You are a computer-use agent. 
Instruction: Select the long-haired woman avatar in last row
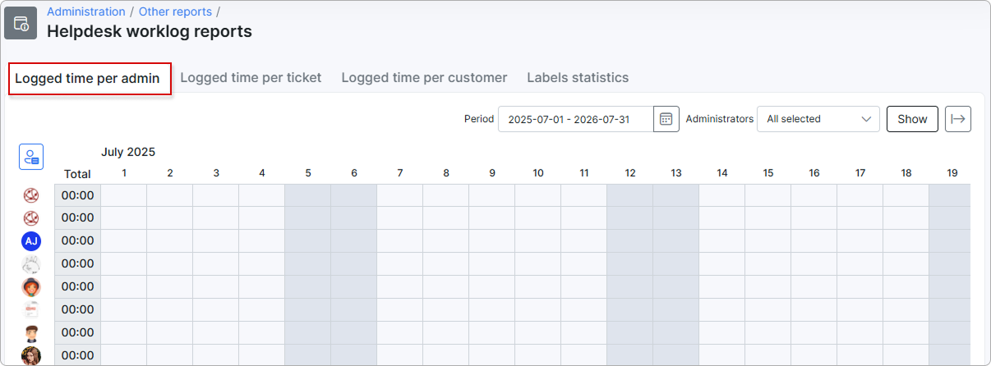(x=31, y=356)
